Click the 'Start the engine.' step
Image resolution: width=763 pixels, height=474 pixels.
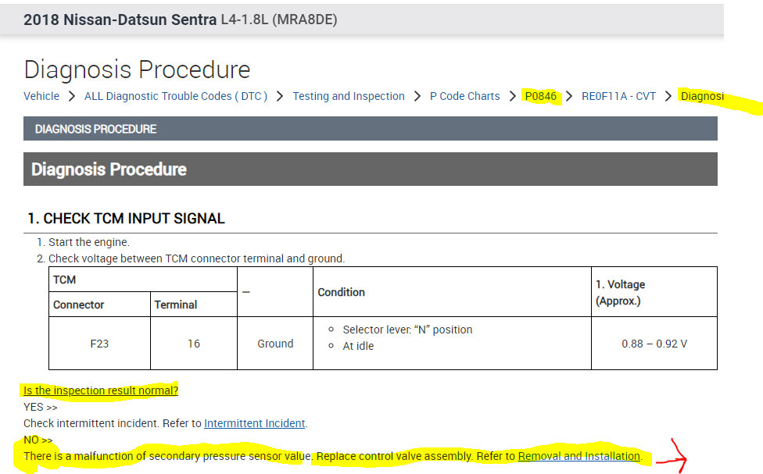point(89,242)
